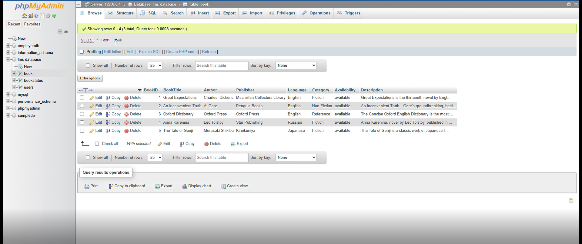Open the top Number of rows dropdown
Viewport: 582px width, 244px height.
155,65
